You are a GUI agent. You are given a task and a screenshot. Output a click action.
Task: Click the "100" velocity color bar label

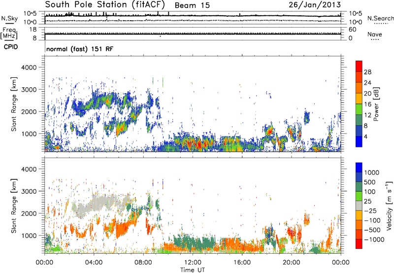coord(370,192)
